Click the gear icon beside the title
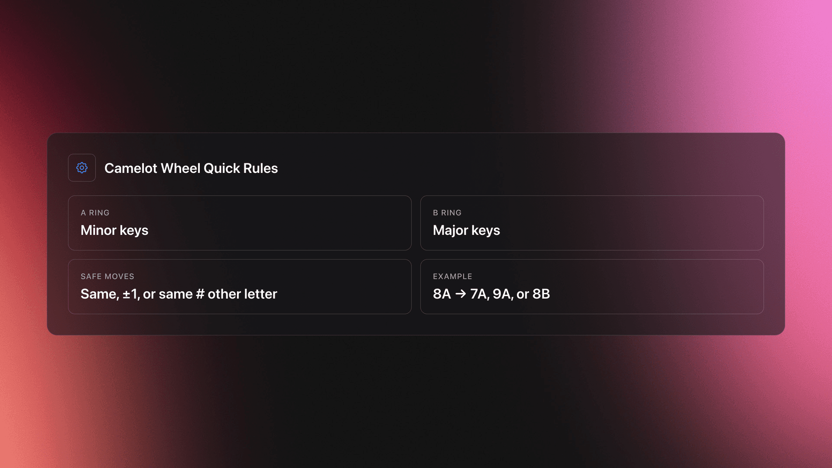Screen dimensions: 832x468 pos(82,168)
